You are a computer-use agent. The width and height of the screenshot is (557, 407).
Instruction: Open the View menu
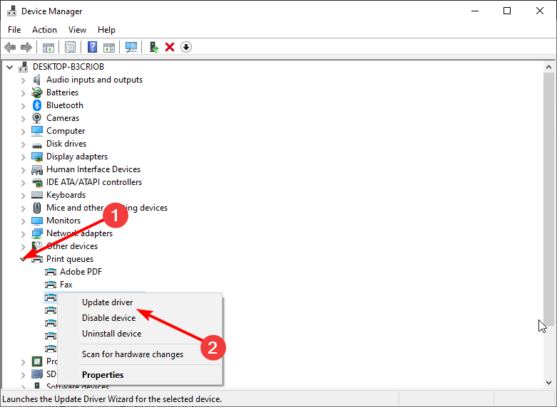pyautogui.click(x=77, y=30)
